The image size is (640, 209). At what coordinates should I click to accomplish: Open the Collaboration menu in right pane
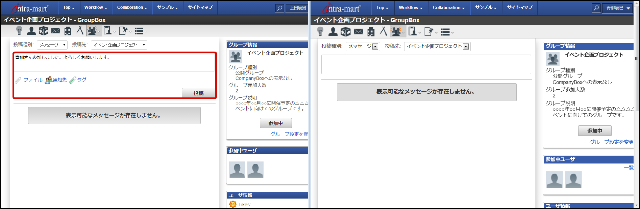click(x=448, y=8)
